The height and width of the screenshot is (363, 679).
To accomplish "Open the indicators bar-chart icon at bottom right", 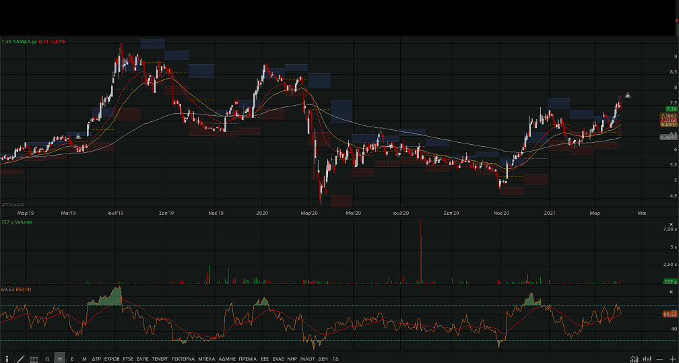I will [647, 359].
